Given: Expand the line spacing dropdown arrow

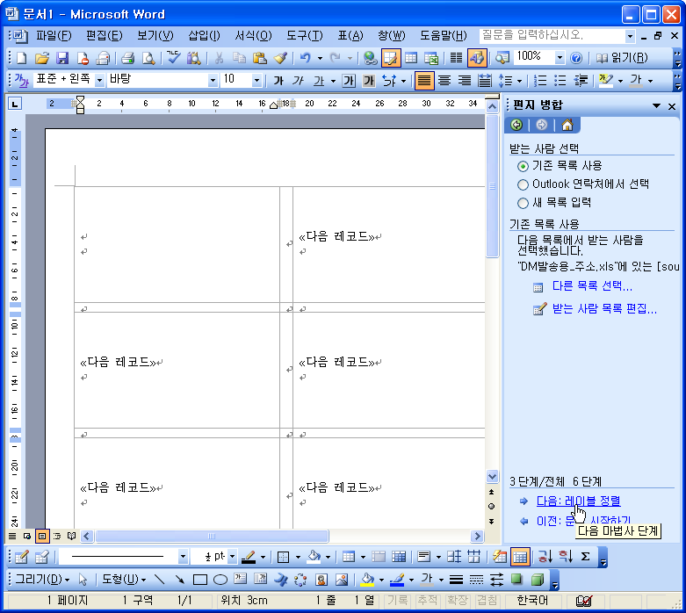Looking at the screenshot, I should [519, 81].
